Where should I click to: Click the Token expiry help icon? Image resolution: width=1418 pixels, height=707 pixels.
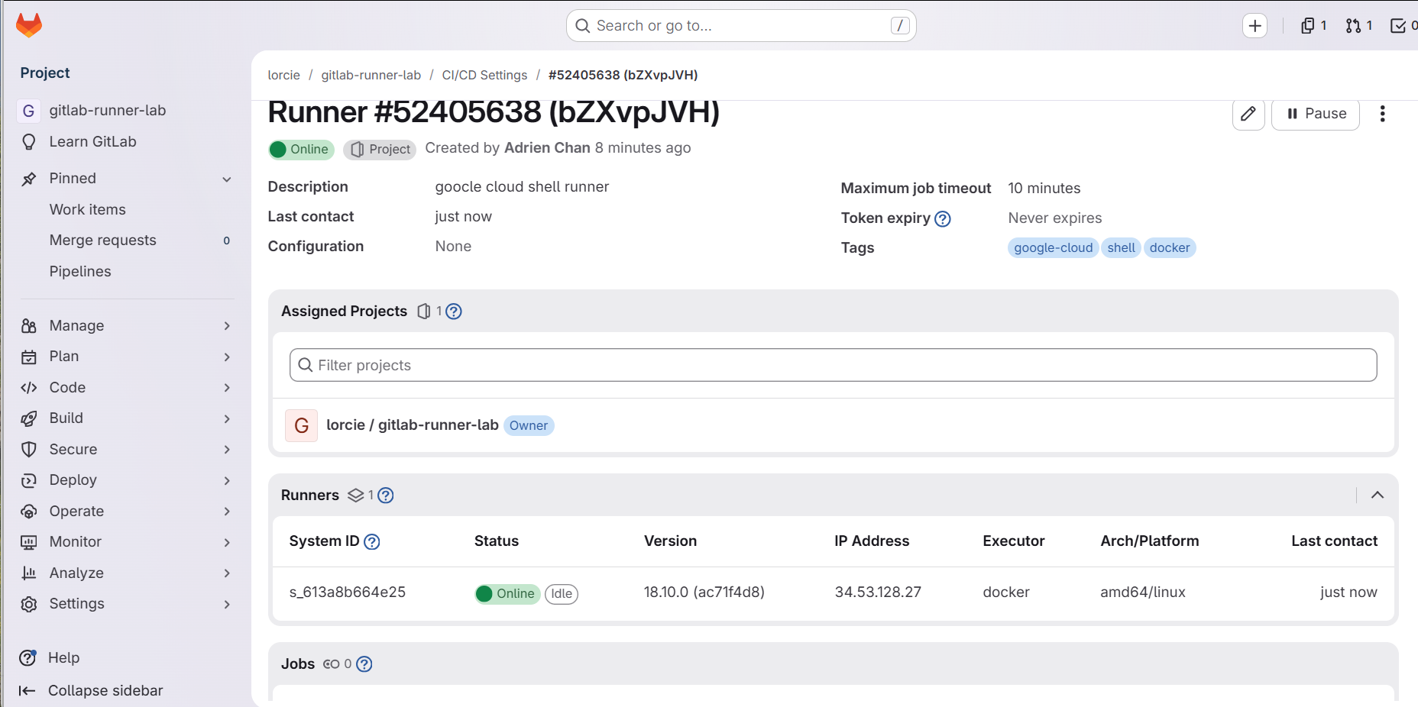tap(943, 219)
